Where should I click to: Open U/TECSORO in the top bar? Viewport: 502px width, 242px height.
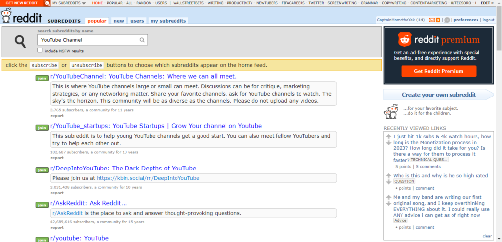[x=462, y=3]
